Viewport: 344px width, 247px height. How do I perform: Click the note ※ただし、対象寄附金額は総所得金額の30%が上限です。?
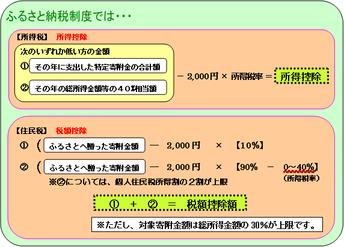(x=207, y=224)
